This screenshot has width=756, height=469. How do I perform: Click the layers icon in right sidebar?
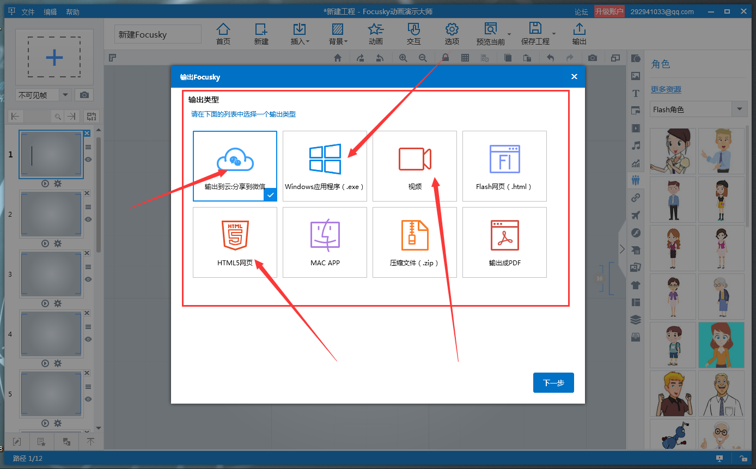(x=636, y=320)
